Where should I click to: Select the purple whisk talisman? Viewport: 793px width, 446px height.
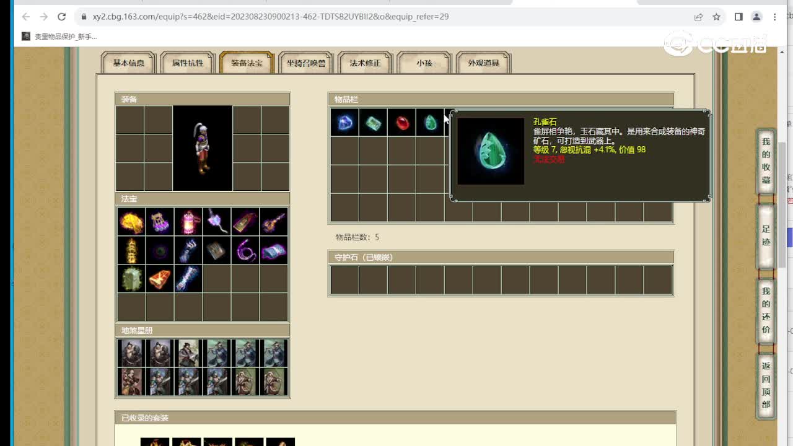217,222
